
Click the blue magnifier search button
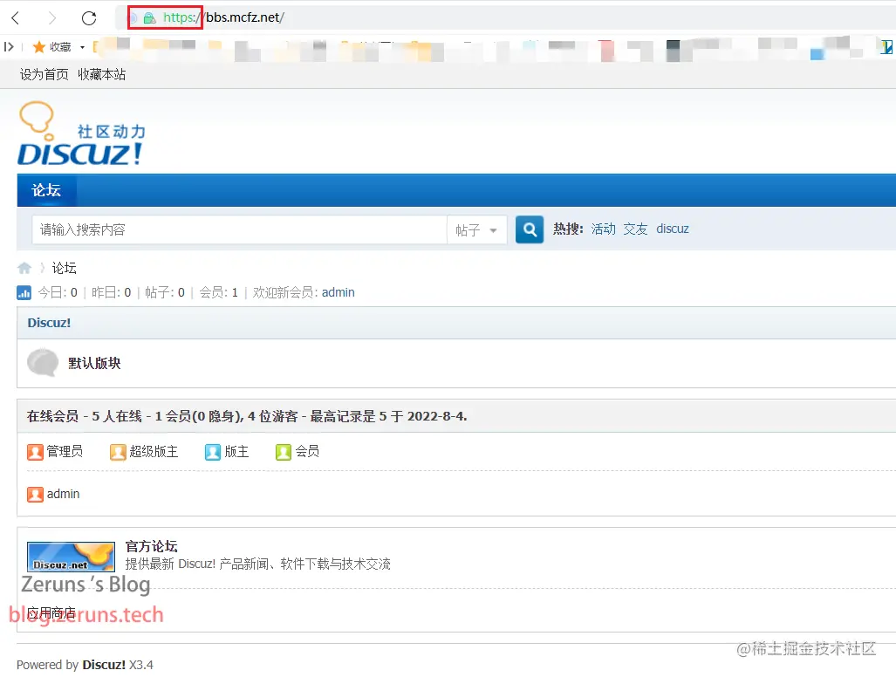[x=530, y=229]
